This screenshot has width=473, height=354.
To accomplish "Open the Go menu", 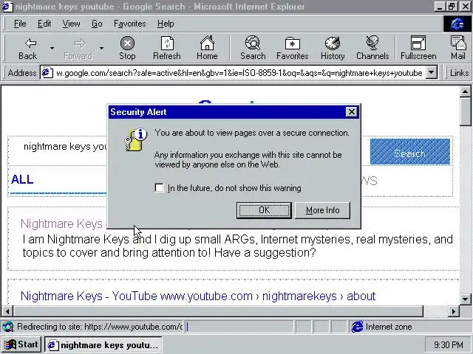I will [97, 24].
